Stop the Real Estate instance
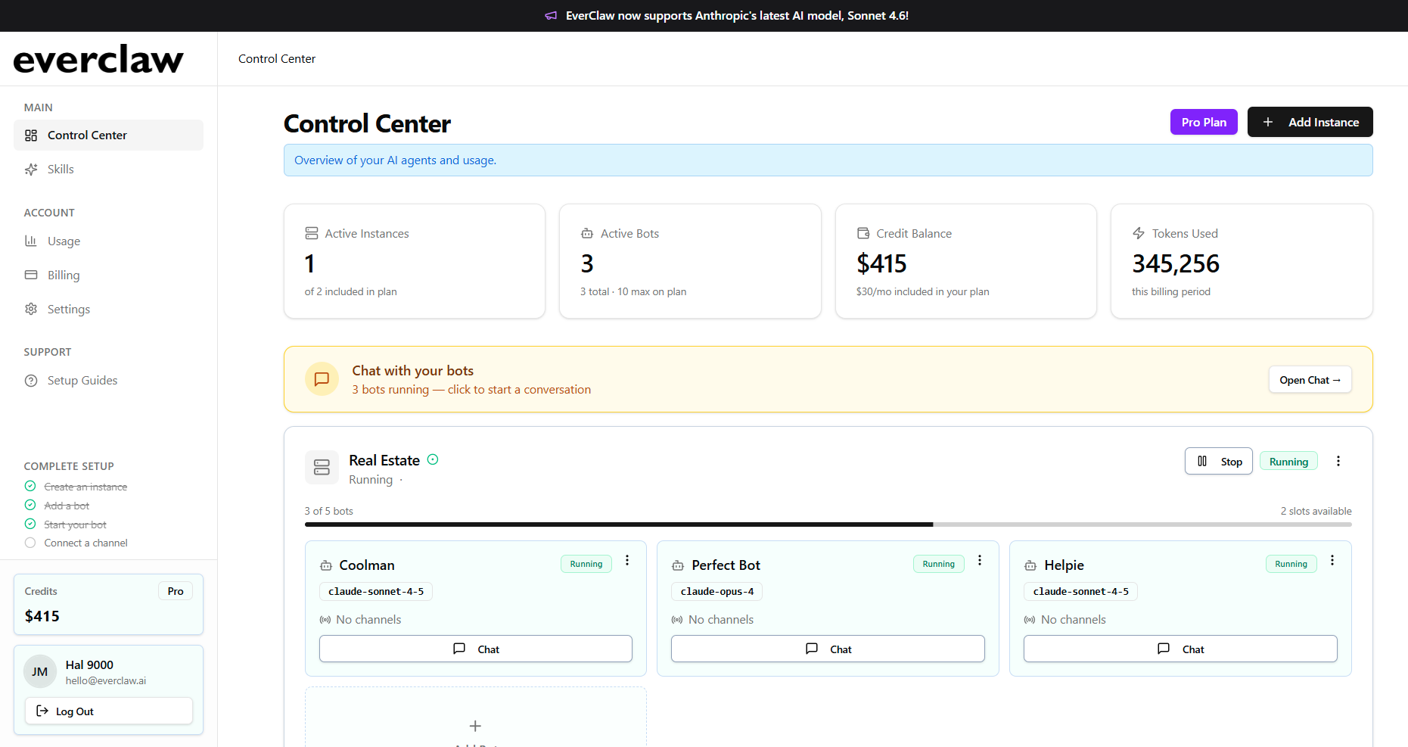This screenshot has width=1408, height=747. 1218,462
